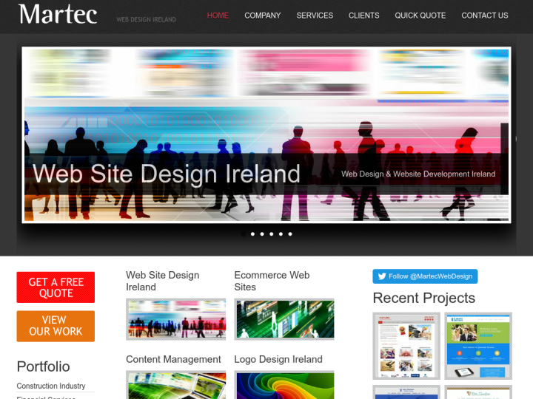Open the Construction Industry portfolio link
533x399 pixels.
coord(51,386)
